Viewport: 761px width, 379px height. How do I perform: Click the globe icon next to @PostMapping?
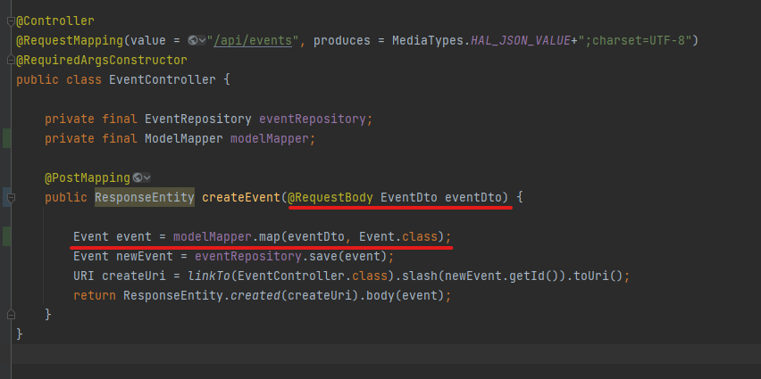pos(138,177)
